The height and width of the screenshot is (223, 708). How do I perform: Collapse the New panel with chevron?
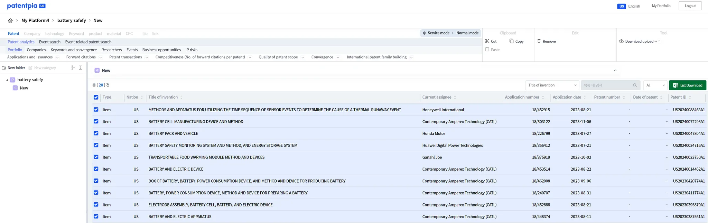615,70
